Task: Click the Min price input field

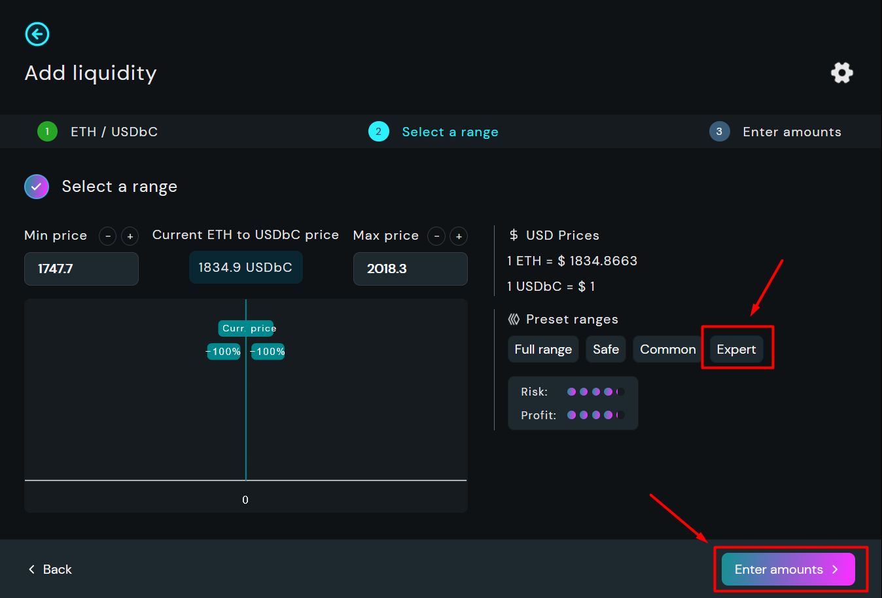Action: pos(81,269)
